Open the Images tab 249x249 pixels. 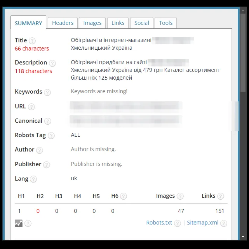point(92,23)
